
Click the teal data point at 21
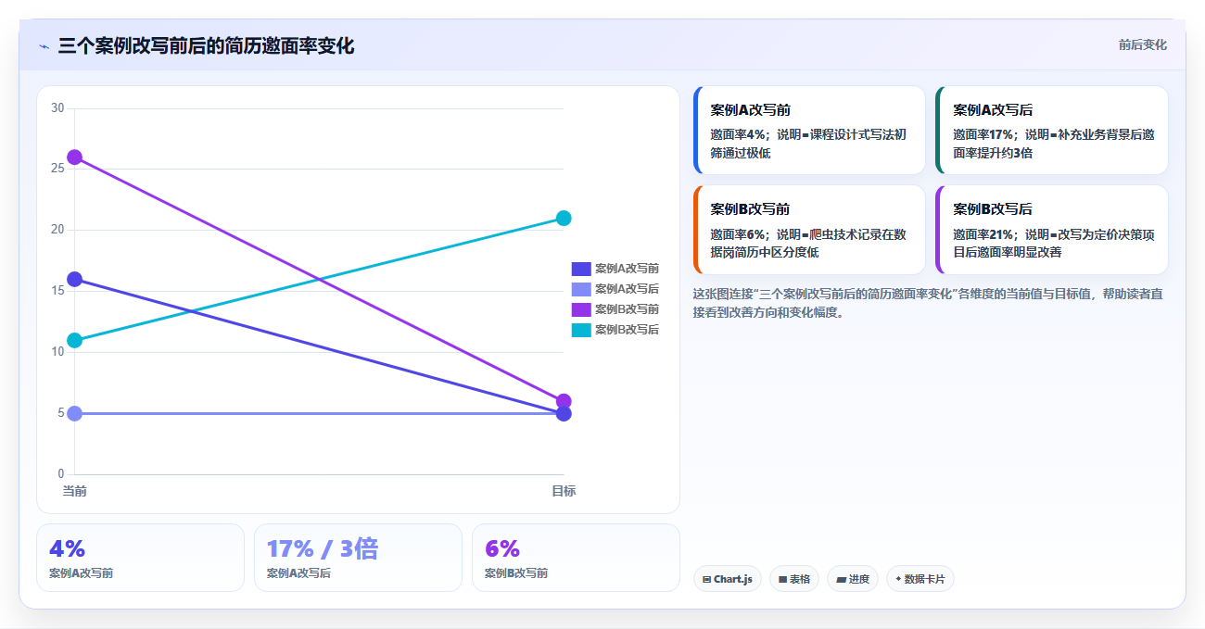click(x=564, y=219)
